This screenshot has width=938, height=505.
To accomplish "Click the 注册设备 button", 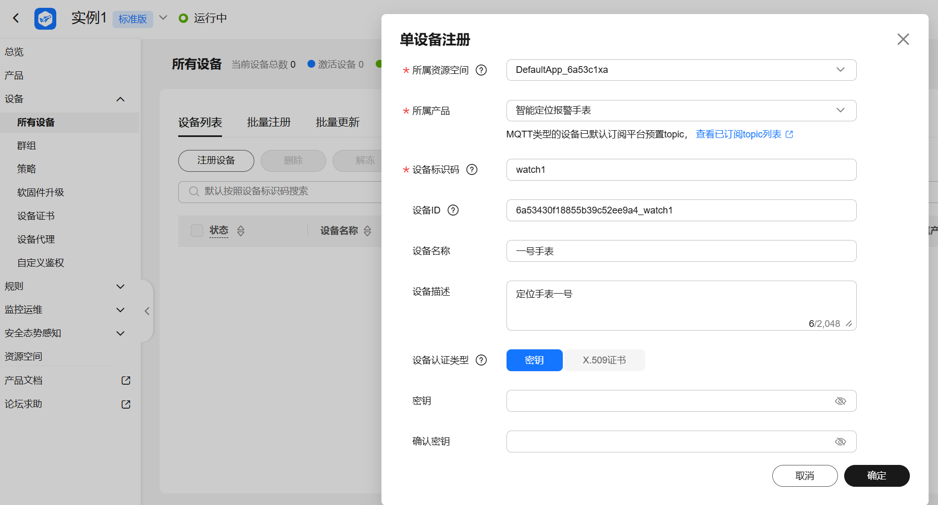I will (216, 161).
